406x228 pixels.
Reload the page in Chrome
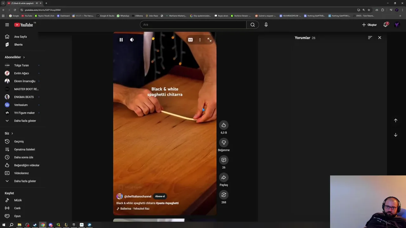tap(15, 10)
